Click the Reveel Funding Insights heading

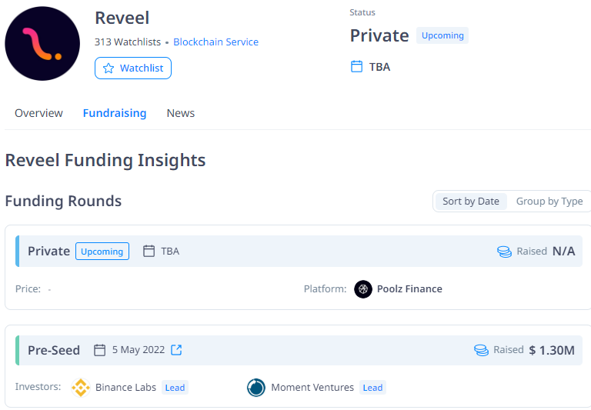(x=105, y=160)
